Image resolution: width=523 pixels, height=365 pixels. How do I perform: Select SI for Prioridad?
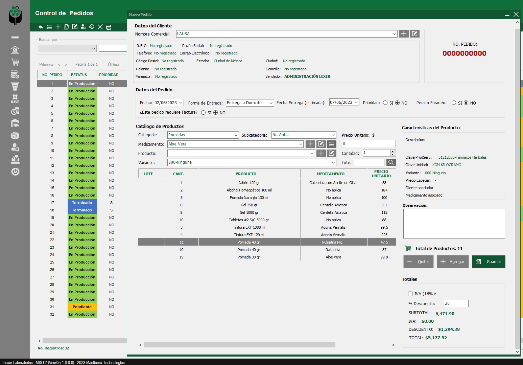tap(385, 103)
